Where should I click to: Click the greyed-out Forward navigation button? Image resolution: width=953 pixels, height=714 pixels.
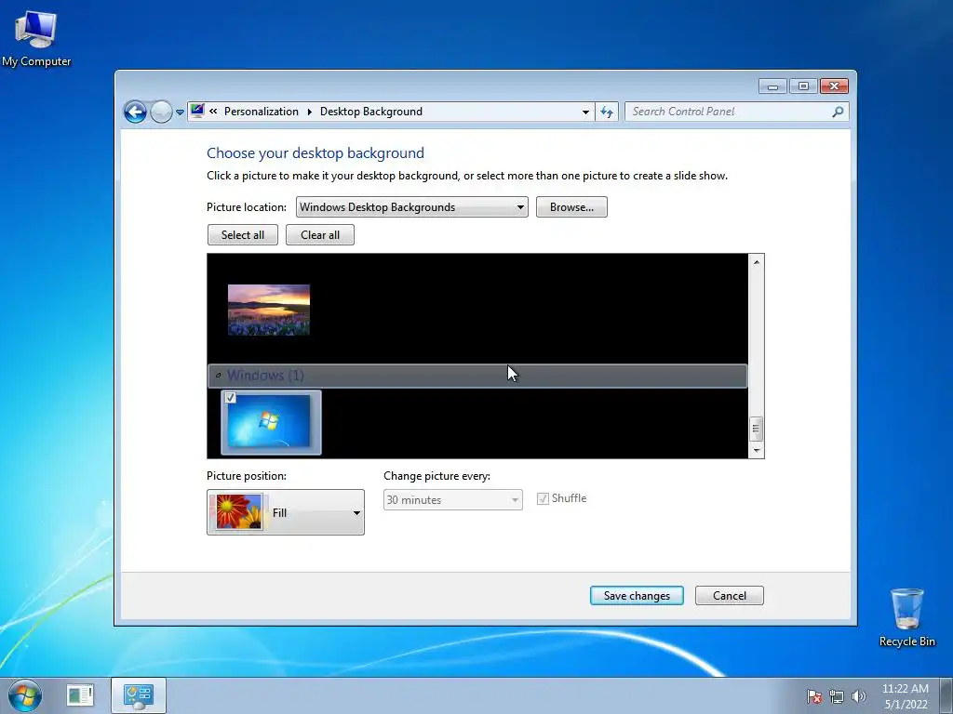click(x=161, y=112)
